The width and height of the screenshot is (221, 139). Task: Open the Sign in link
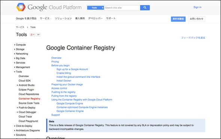coord(197,7)
